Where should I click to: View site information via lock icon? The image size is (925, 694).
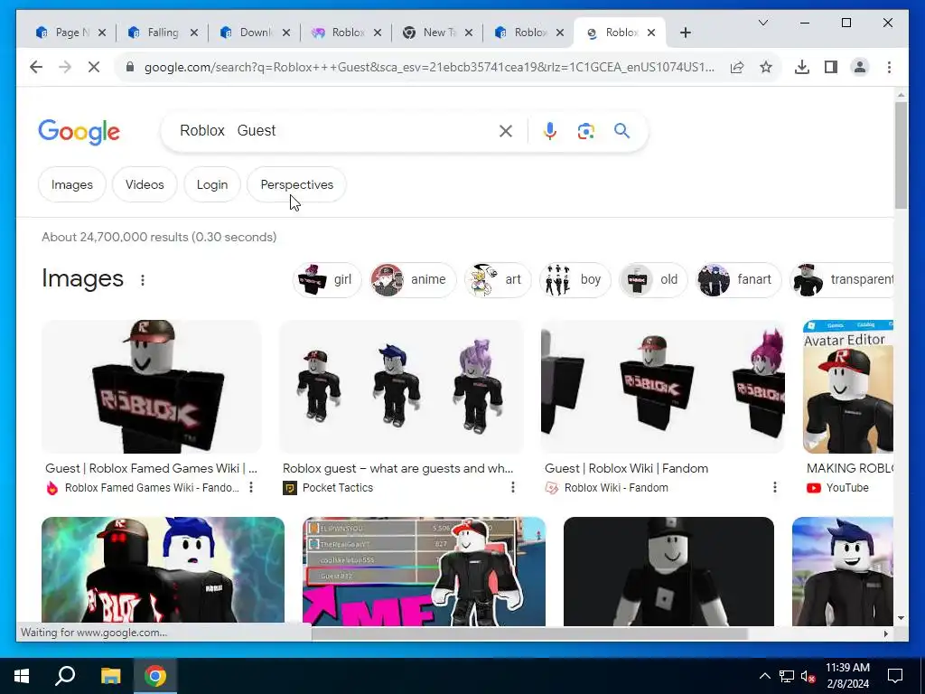tap(130, 67)
